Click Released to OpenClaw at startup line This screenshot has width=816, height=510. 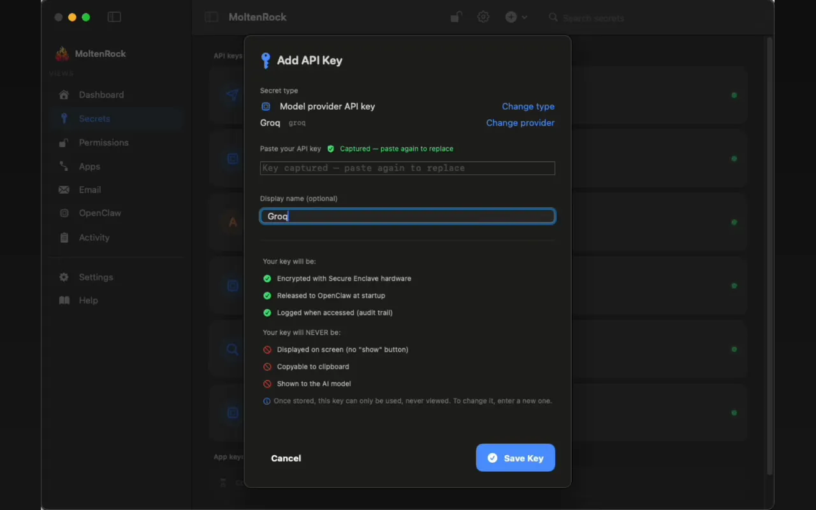[x=331, y=296]
